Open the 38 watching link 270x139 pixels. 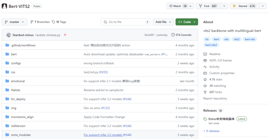214,86
